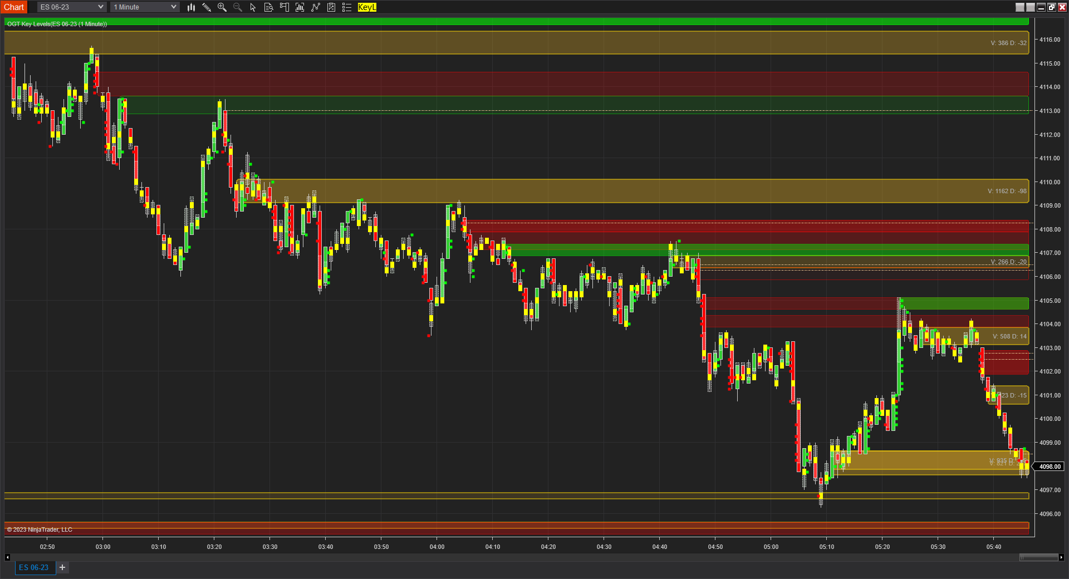Screen dimensions: 1069x579
Task: Click the first gray link swatch
Action: click(1019, 7)
